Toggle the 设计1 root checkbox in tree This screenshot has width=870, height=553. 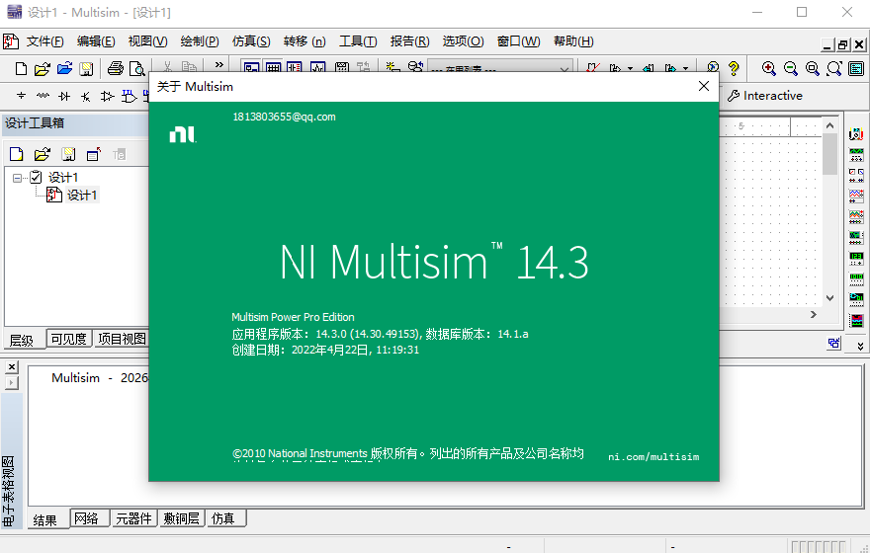click(x=36, y=177)
